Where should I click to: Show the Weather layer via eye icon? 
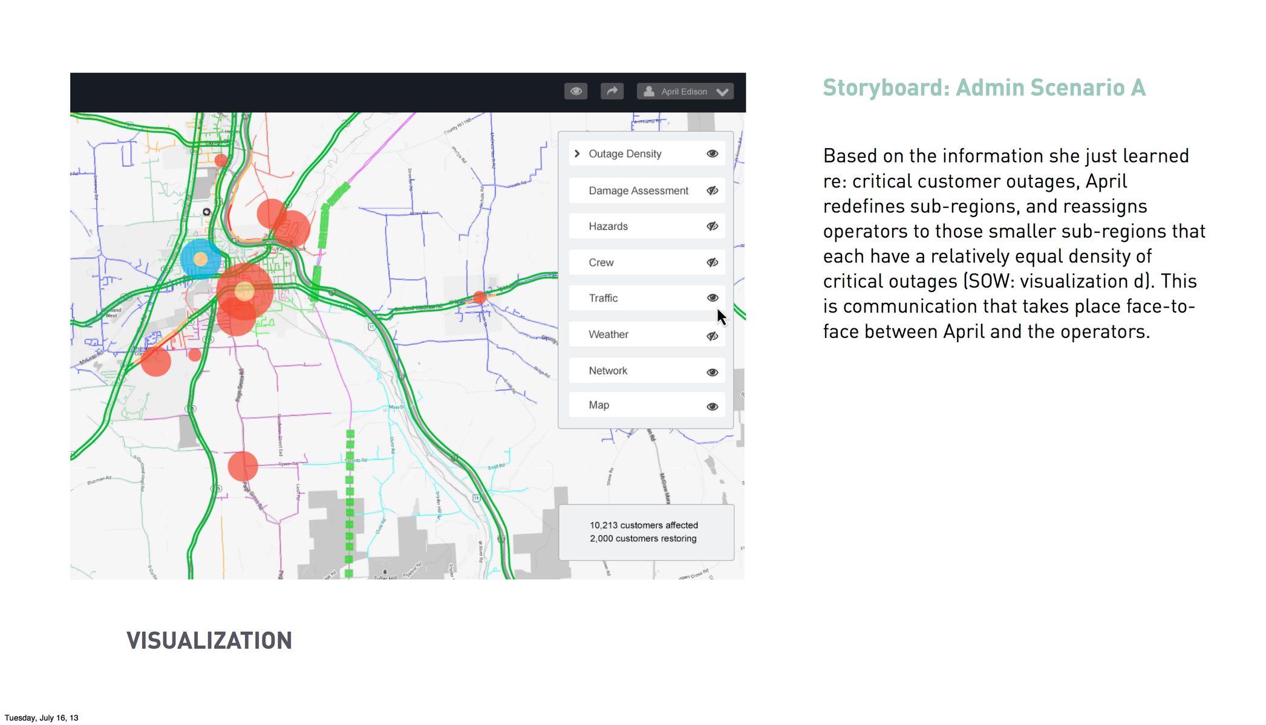(x=712, y=336)
